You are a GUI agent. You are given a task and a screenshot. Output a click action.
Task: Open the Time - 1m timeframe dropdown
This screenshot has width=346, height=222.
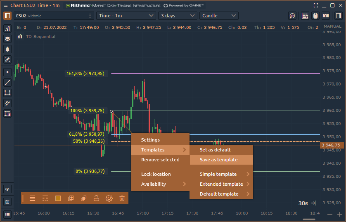[126, 16]
